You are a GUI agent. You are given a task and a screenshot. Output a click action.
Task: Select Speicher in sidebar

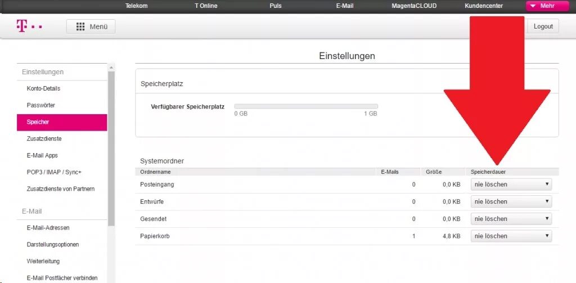[x=62, y=123]
